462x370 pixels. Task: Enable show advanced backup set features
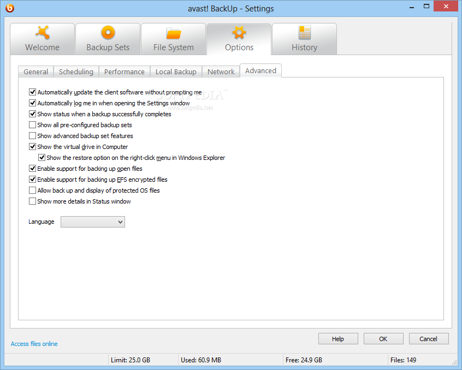click(x=32, y=136)
